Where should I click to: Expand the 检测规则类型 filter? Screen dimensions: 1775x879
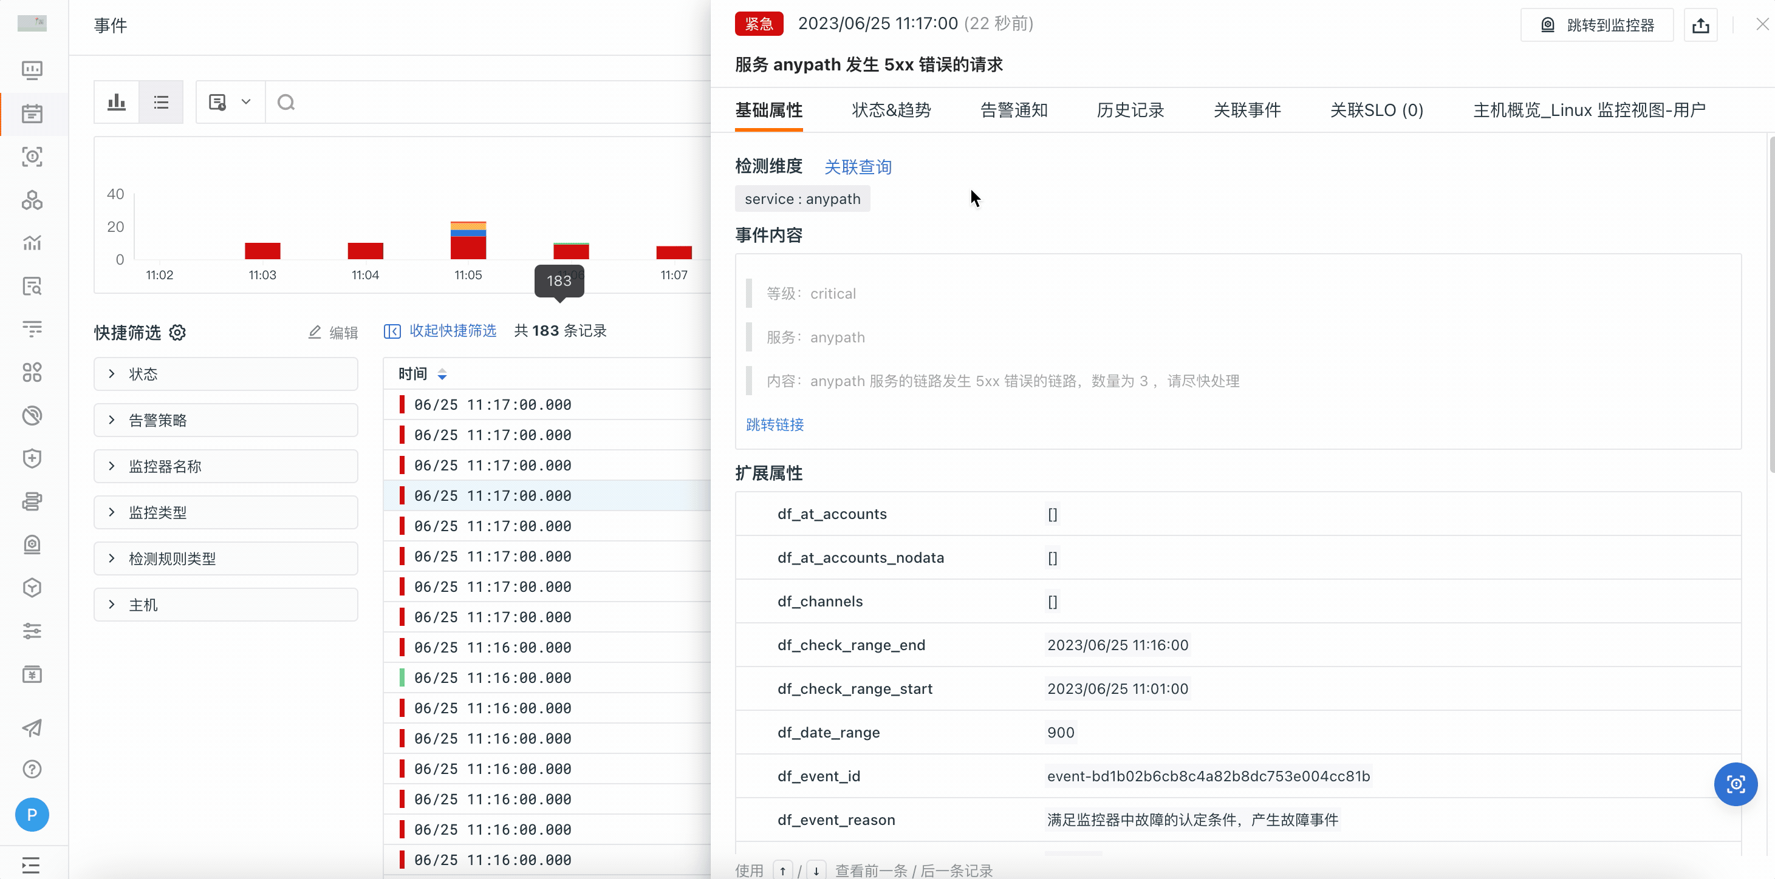(x=225, y=558)
